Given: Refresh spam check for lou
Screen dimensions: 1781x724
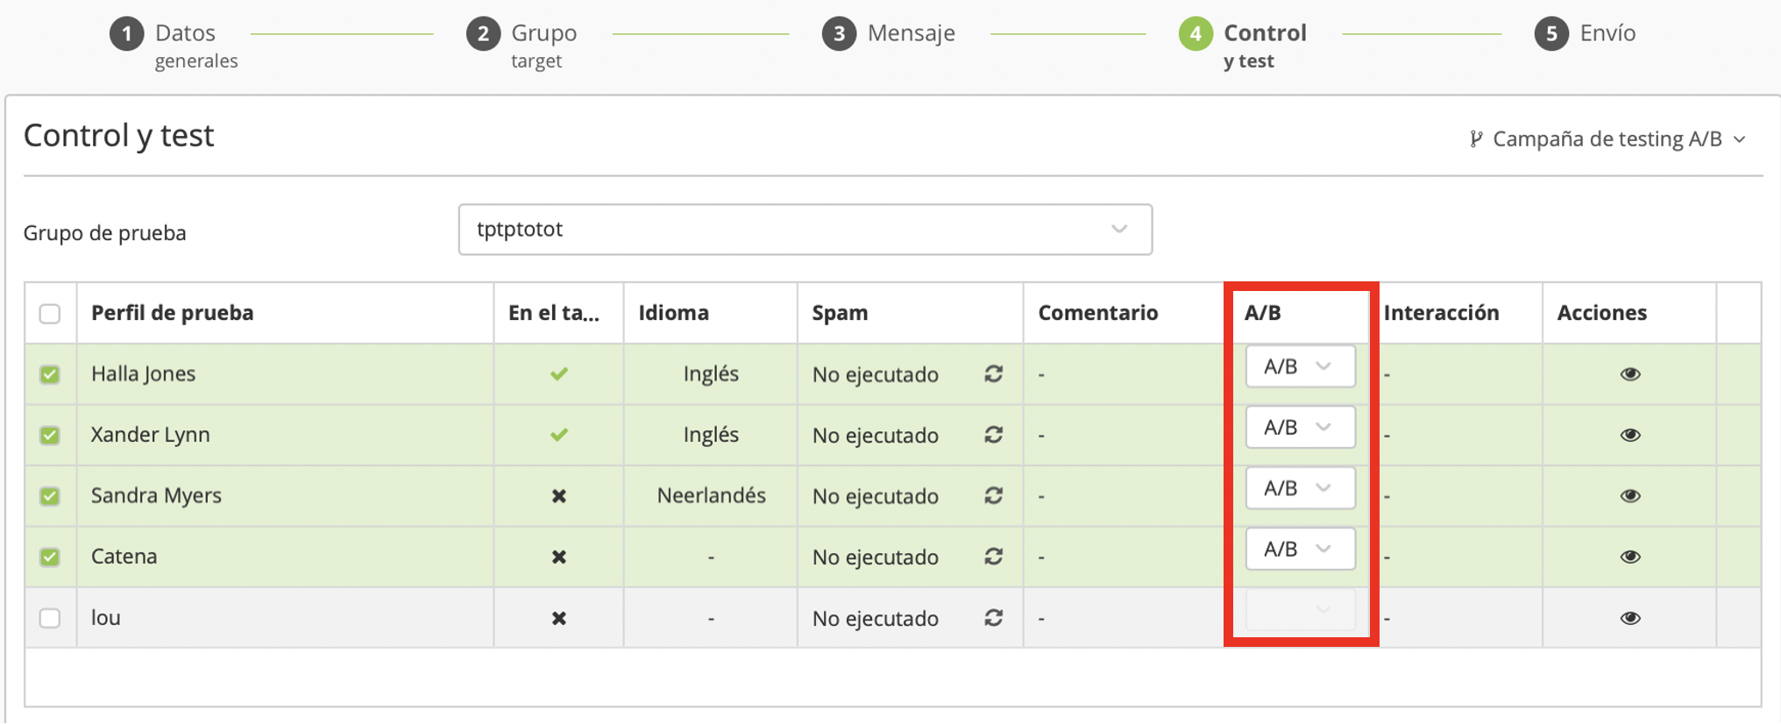Looking at the screenshot, I should click(x=993, y=618).
